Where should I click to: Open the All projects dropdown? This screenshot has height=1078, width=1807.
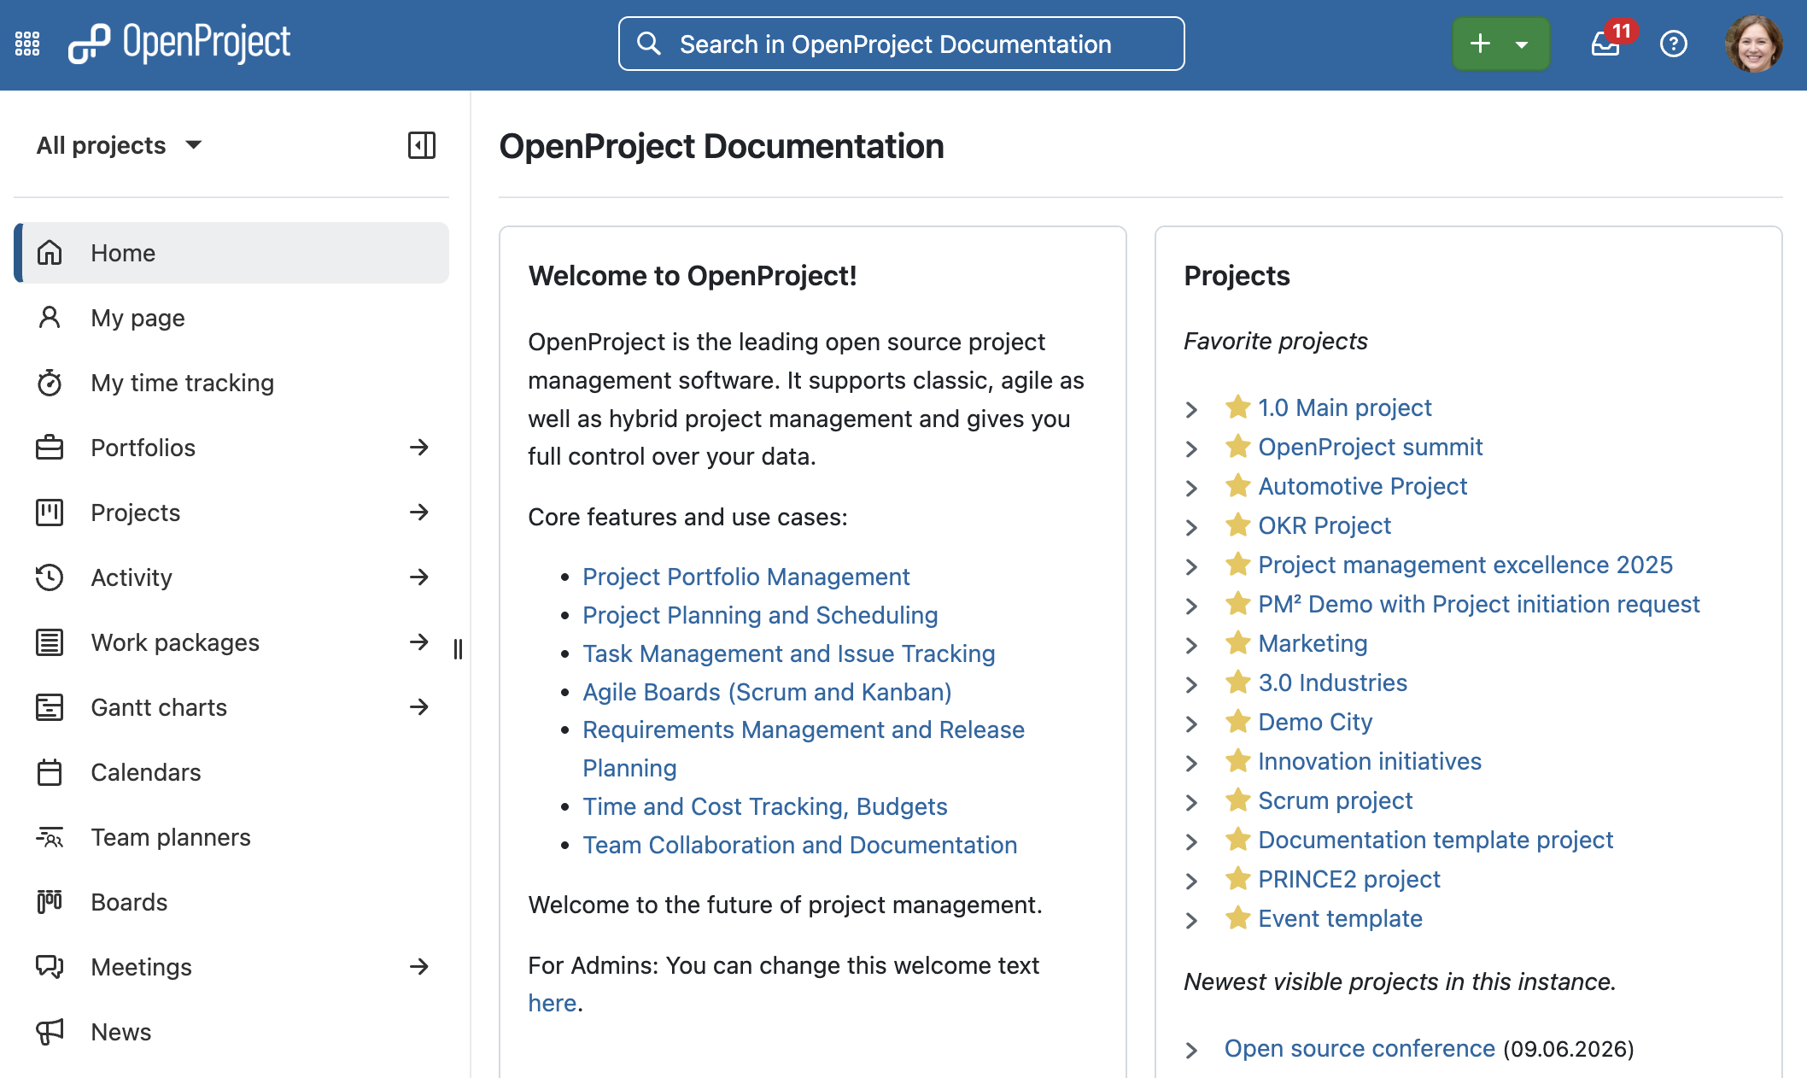[120, 145]
